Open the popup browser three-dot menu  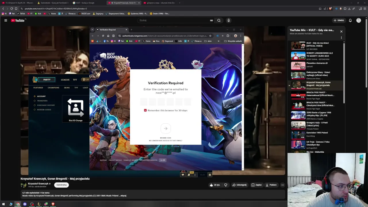pyautogui.click(x=241, y=36)
